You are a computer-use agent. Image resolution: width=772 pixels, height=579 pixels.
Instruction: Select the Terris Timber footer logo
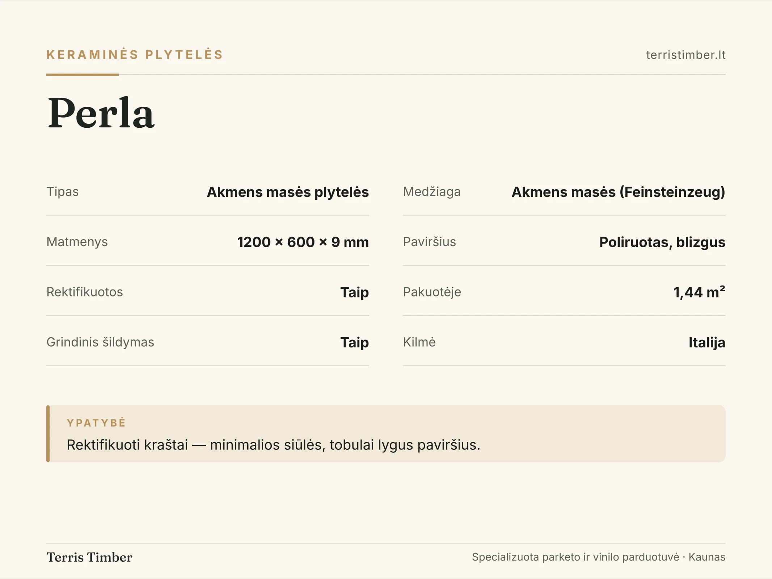[x=89, y=557]
